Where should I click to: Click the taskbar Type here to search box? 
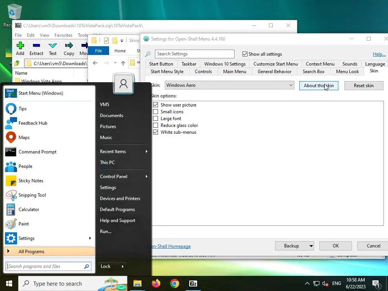click(x=73, y=283)
